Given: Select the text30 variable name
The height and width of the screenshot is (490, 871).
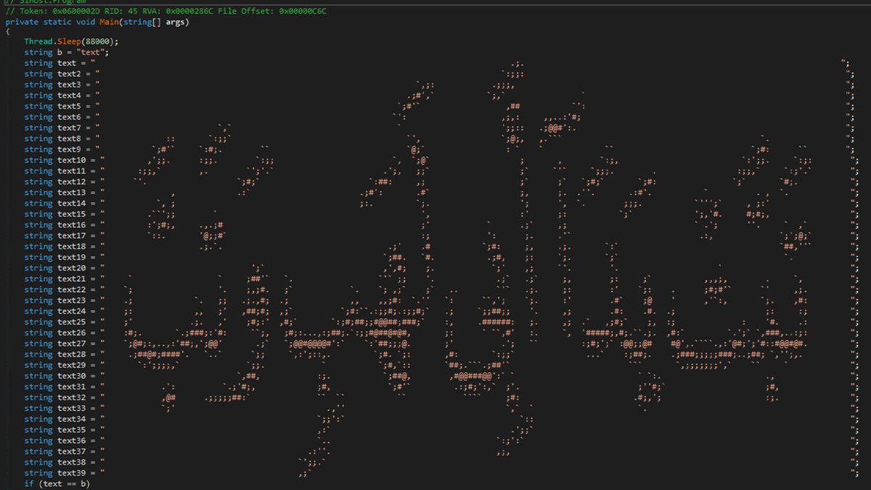Looking at the screenshot, I should [x=72, y=376].
